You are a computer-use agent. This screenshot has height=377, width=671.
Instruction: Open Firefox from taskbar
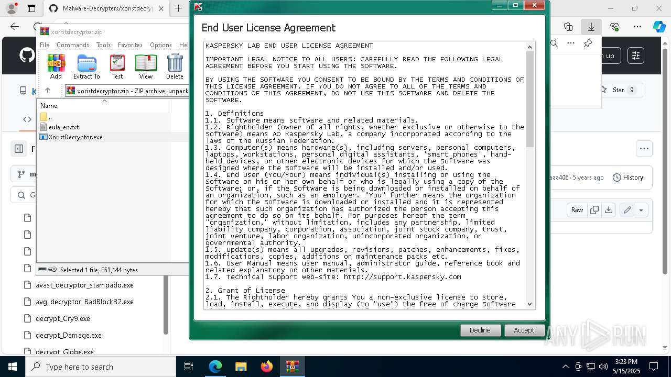tap(267, 367)
